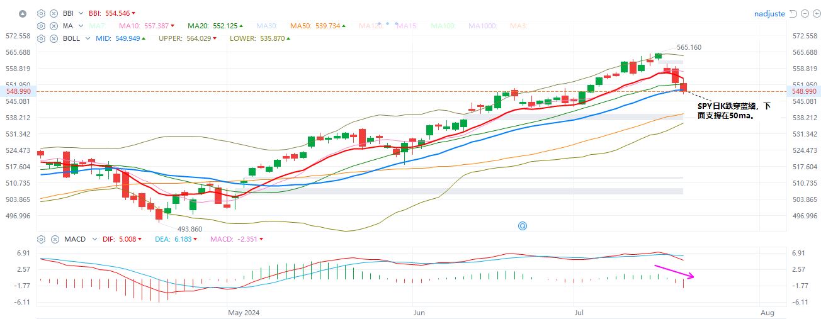Click the 6.91 MACD right axis label
The width and height of the screenshot is (821, 319).
[799, 253]
